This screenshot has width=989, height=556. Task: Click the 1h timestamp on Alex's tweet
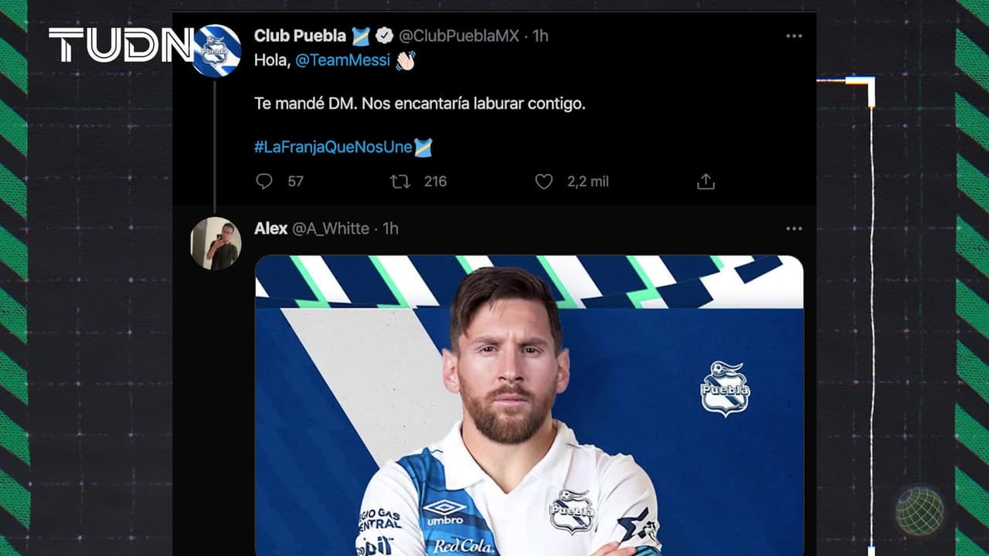click(x=390, y=229)
